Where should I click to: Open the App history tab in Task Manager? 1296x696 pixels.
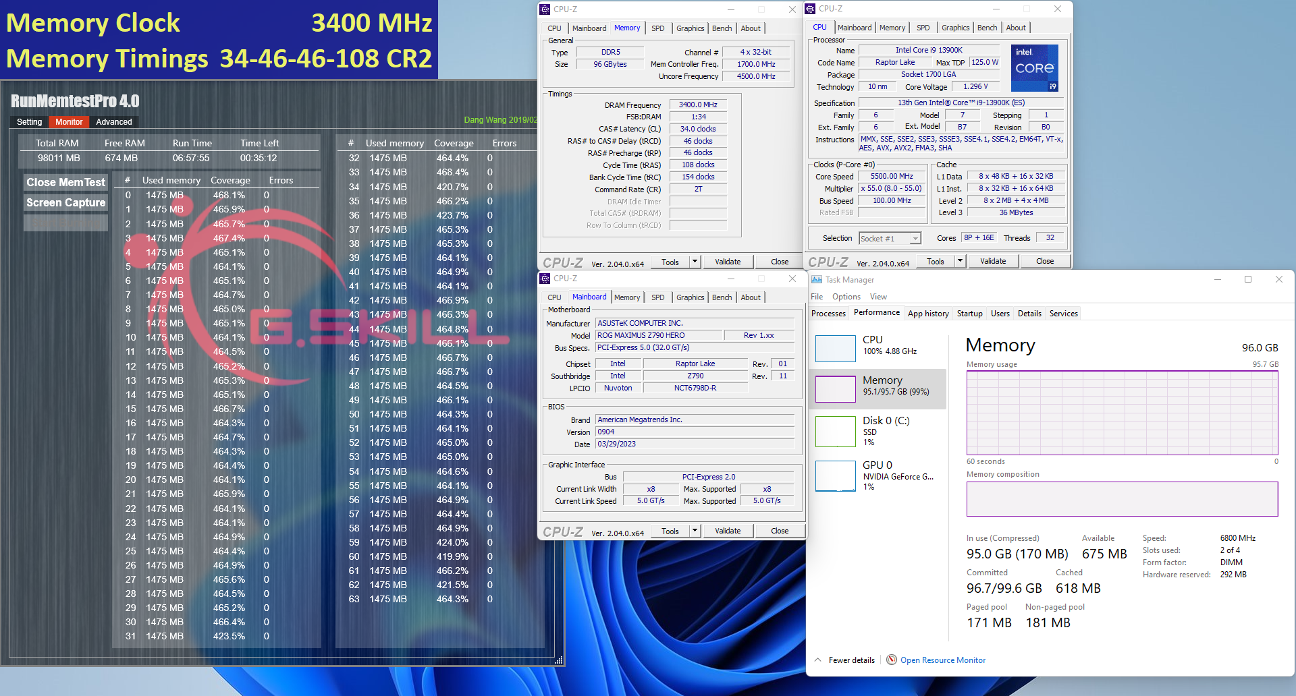[x=928, y=314]
